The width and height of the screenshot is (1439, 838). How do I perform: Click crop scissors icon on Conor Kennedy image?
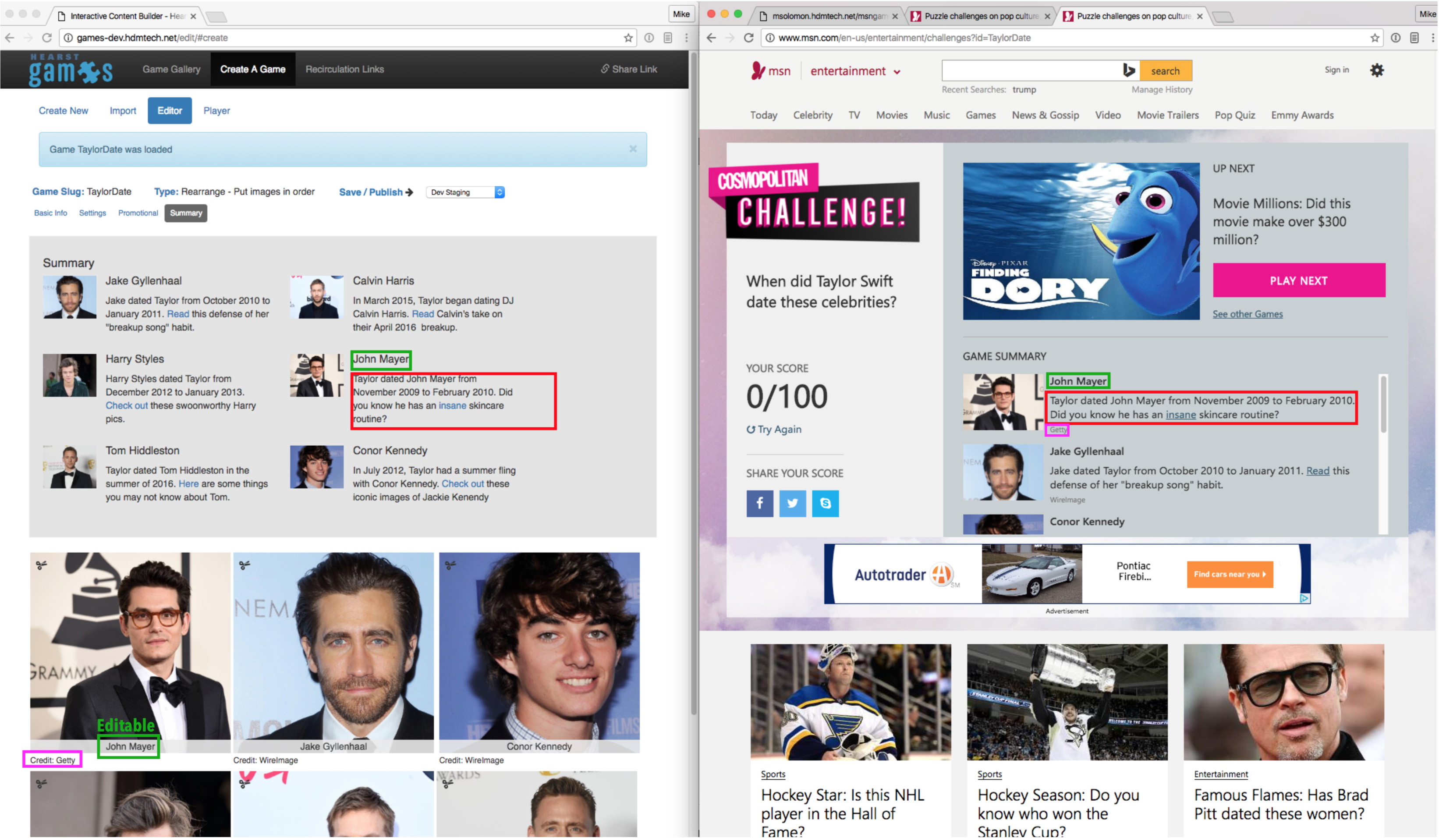click(450, 565)
